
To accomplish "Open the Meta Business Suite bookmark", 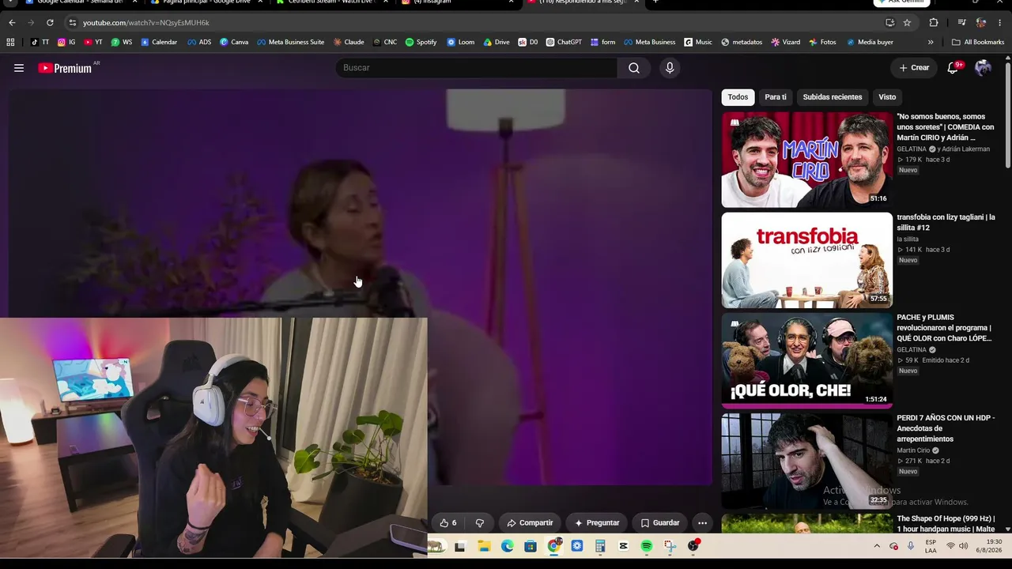I will 291,42.
